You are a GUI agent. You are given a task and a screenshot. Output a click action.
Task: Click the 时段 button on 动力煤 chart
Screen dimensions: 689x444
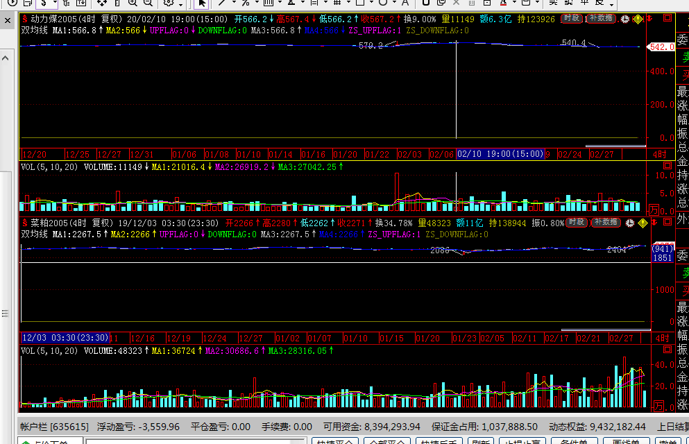tap(572, 19)
